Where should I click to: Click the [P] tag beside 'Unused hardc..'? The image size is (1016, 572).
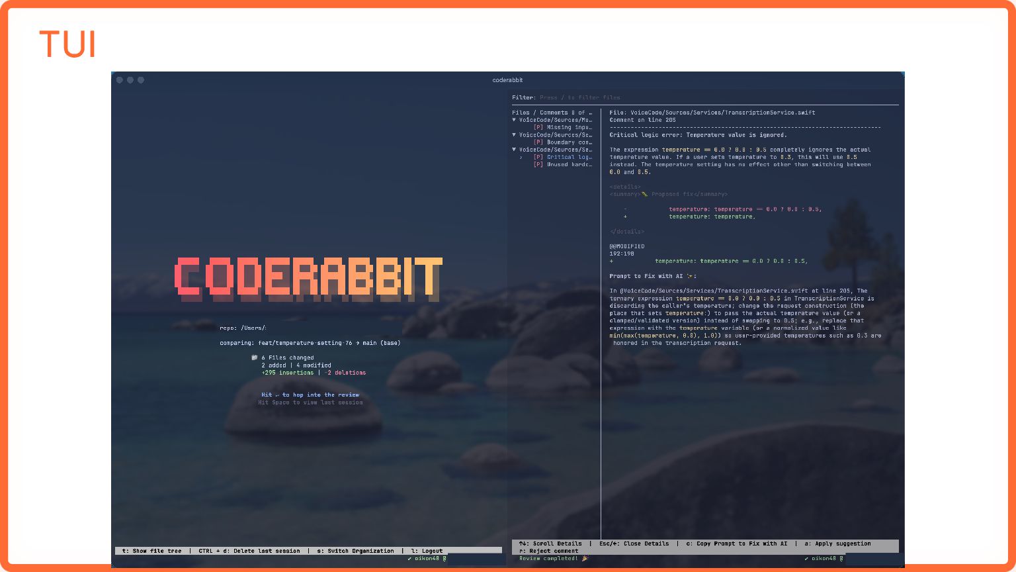(x=538, y=164)
